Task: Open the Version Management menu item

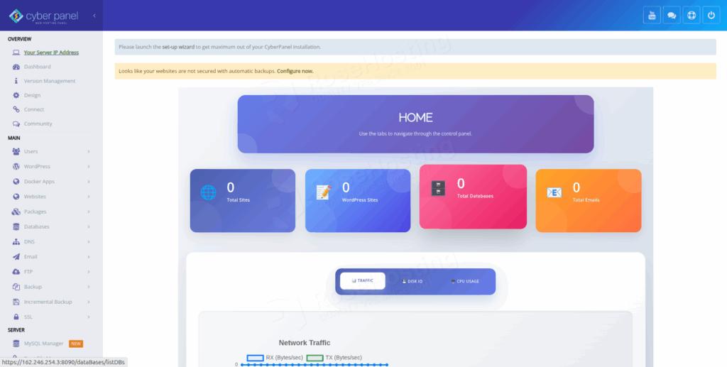Action: tap(50, 81)
